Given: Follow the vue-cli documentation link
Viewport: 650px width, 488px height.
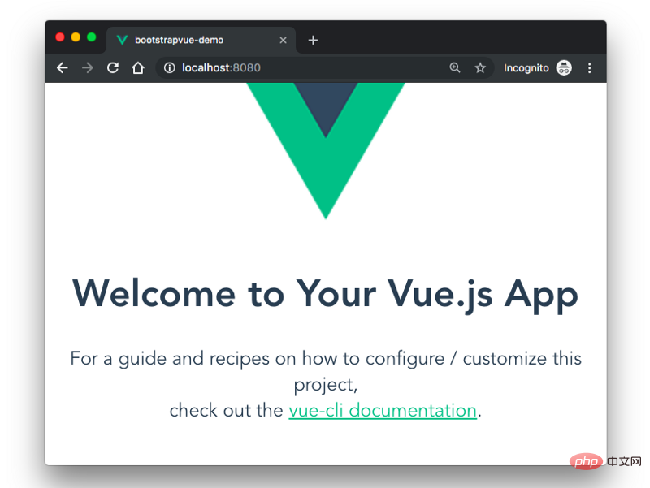Looking at the screenshot, I should [x=383, y=411].
